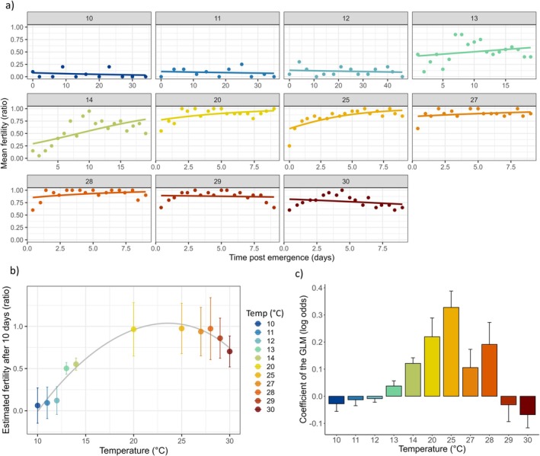Click the legend title Temp (°C)

coord(265,314)
